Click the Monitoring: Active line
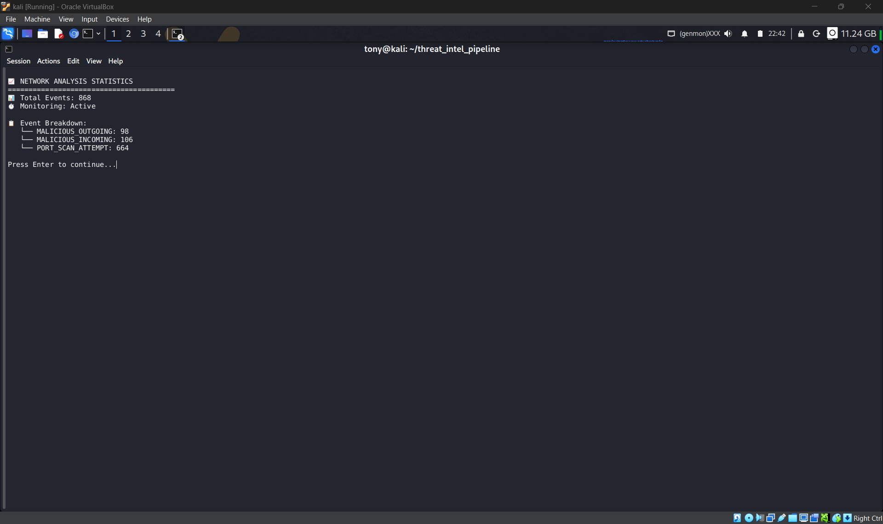883x524 pixels. 57,106
